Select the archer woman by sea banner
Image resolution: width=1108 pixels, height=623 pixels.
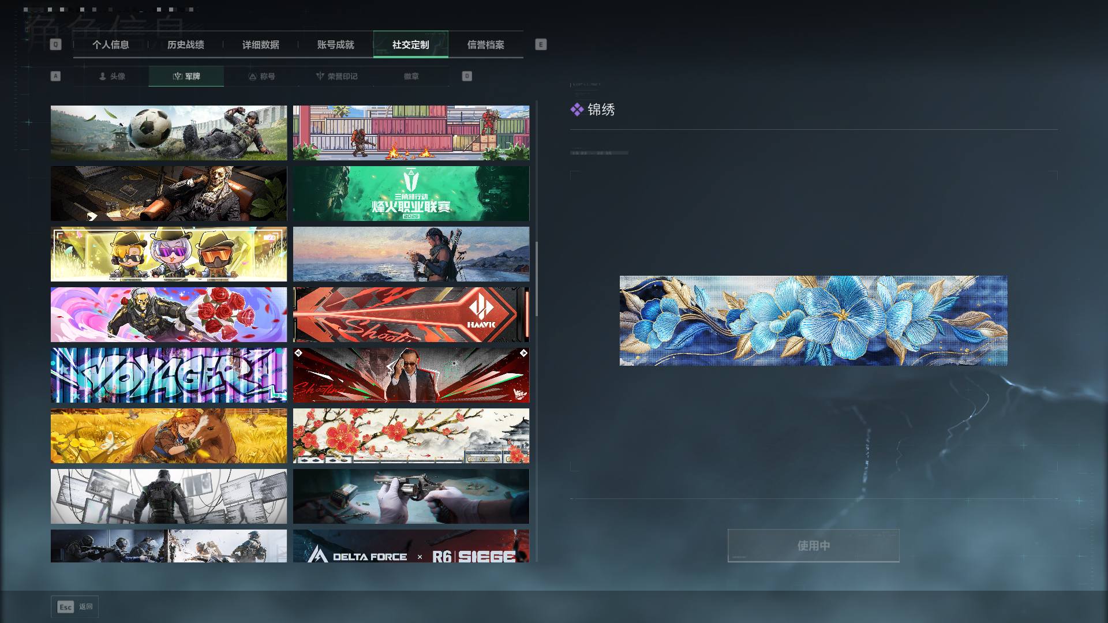(411, 254)
